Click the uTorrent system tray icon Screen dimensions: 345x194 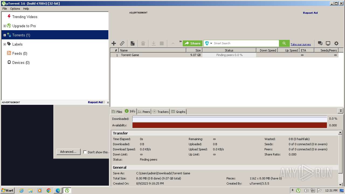pyautogui.click(x=298, y=190)
